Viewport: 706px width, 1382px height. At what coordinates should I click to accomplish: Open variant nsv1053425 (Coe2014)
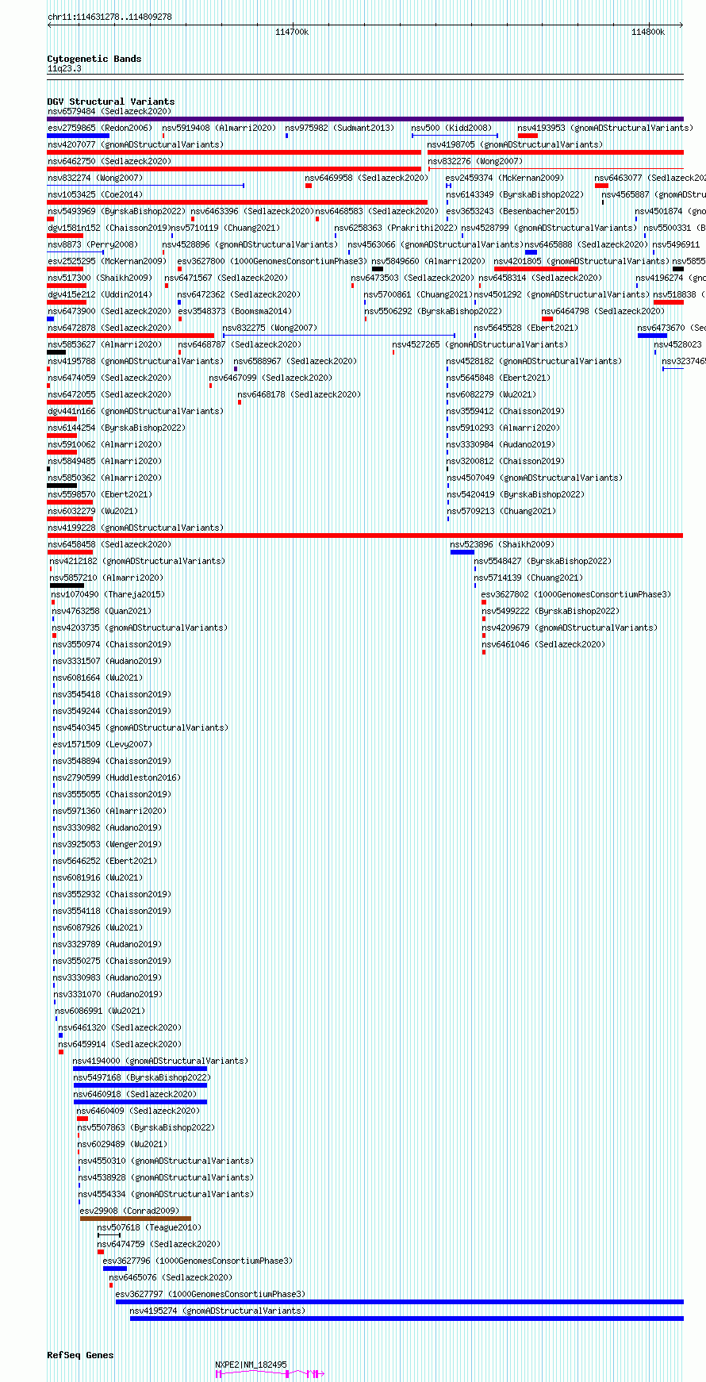point(95,194)
